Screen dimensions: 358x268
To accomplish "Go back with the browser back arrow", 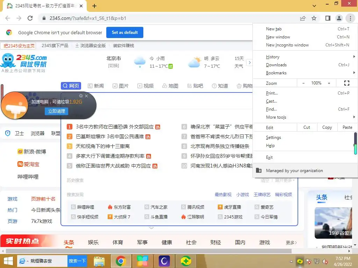I will (8, 18).
